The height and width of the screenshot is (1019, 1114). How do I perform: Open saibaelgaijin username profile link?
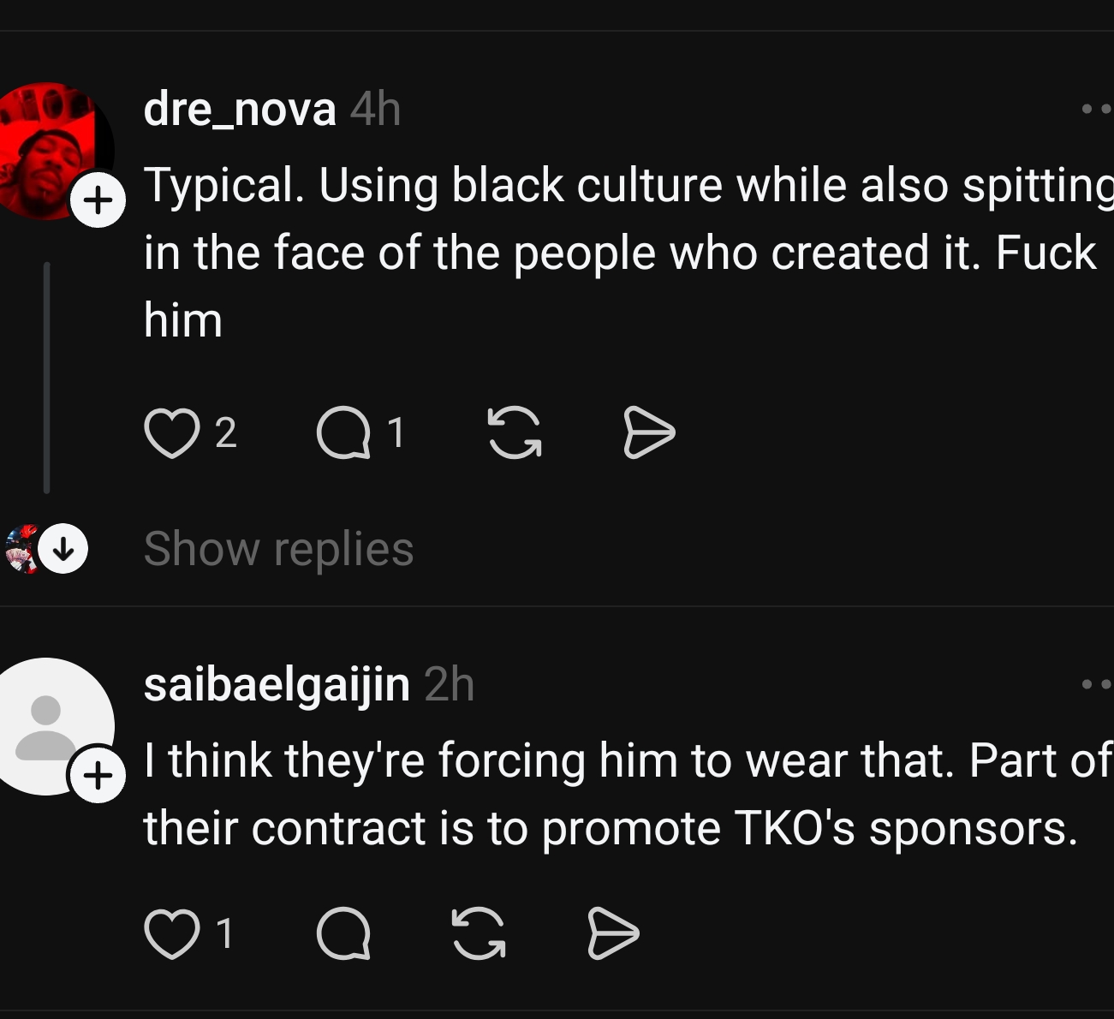[x=277, y=685]
